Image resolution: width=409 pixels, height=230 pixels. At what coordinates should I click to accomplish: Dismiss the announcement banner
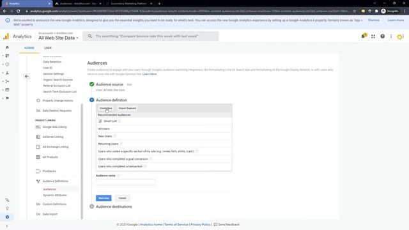pyautogui.click(x=373, y=20)
